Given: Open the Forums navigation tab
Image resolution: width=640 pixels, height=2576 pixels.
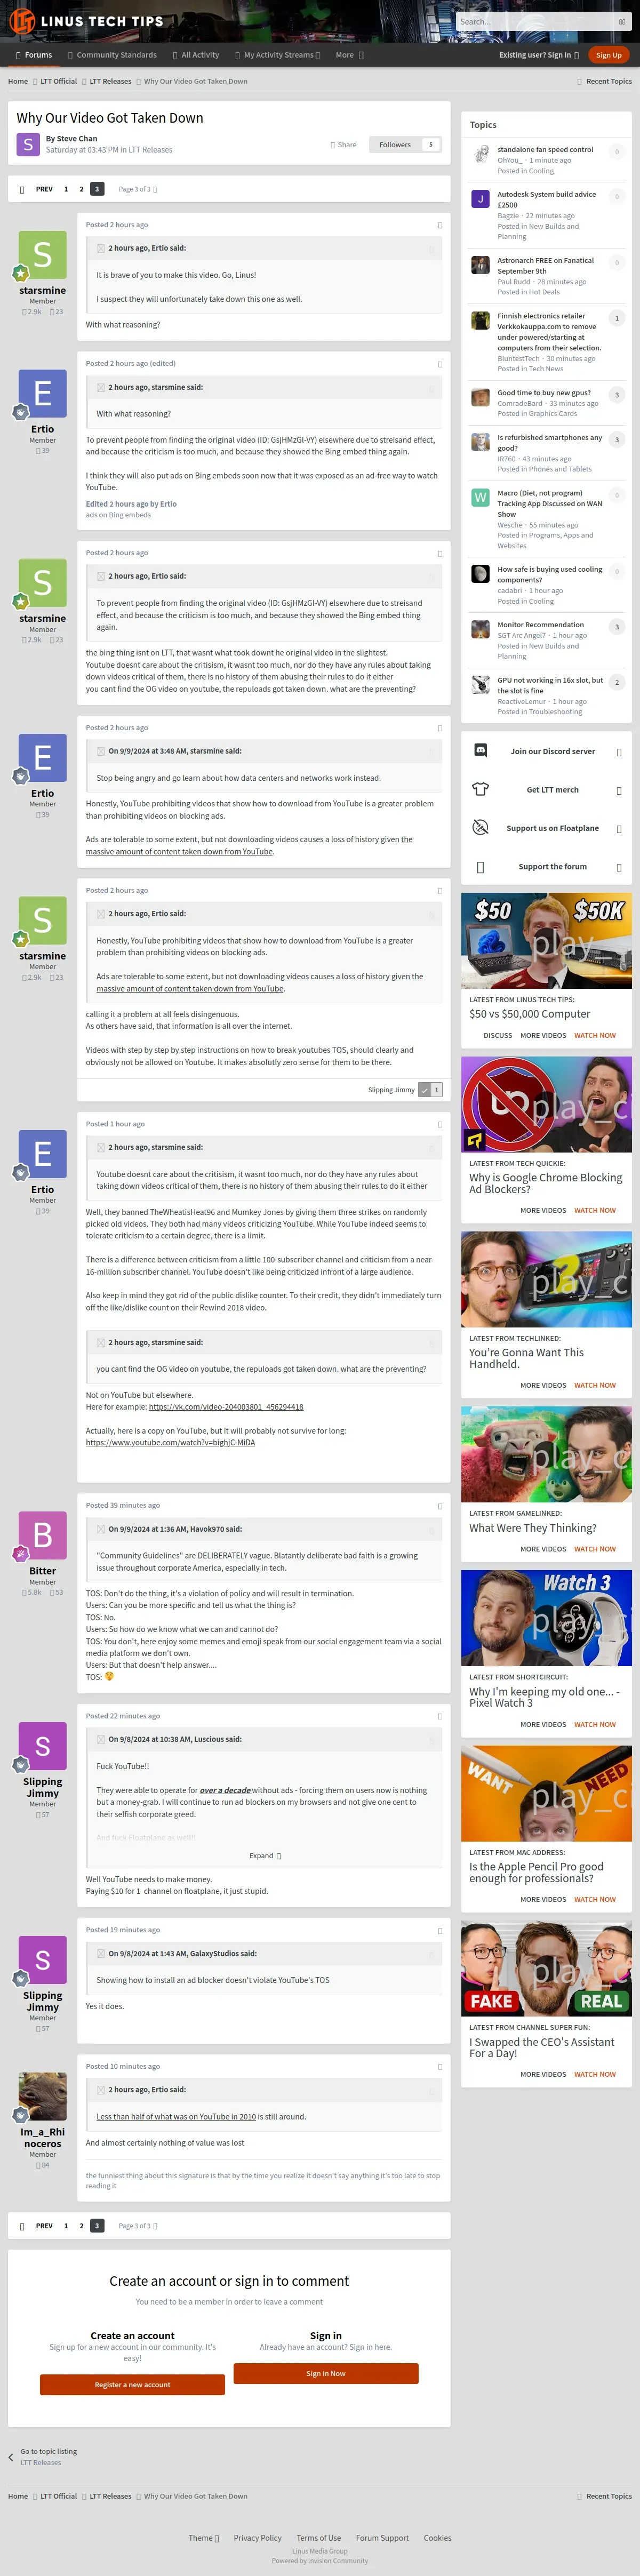Looking at the screenshot, I should tap(34, 55).
